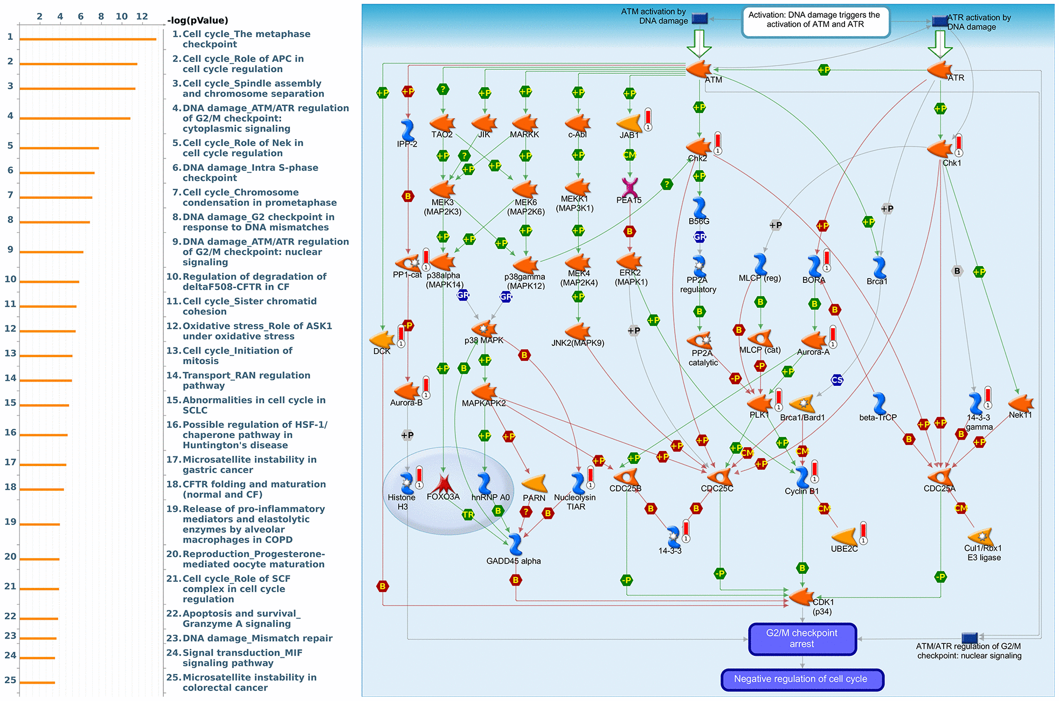This screenshot has width=1059, height=701.
Task: Select the Chk1 node icon
Action: 940,149
